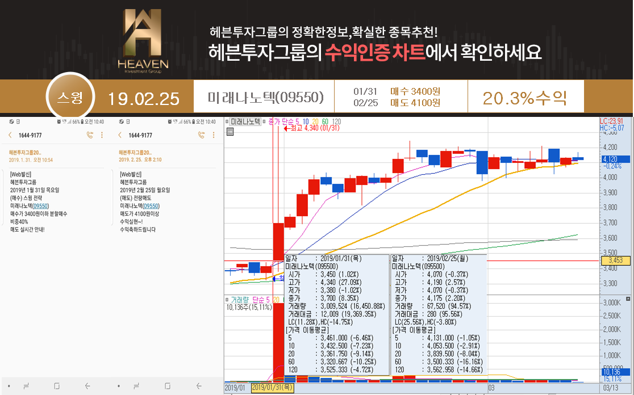Image resolution: width=634 pixels, height=395 pixels.
Task: Click the 19.02.25 date in gold bar
Action: (144, 99)
